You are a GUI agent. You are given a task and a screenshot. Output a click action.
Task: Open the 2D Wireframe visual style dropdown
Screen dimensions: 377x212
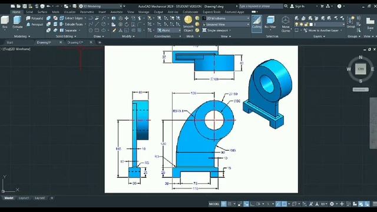coord(226,18)
